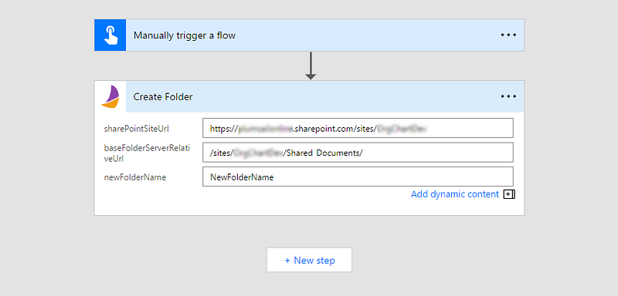This screenshot has width=618, height=296.
Task: Click the arrow connector between the two steps
Action: tap(311, 66)
